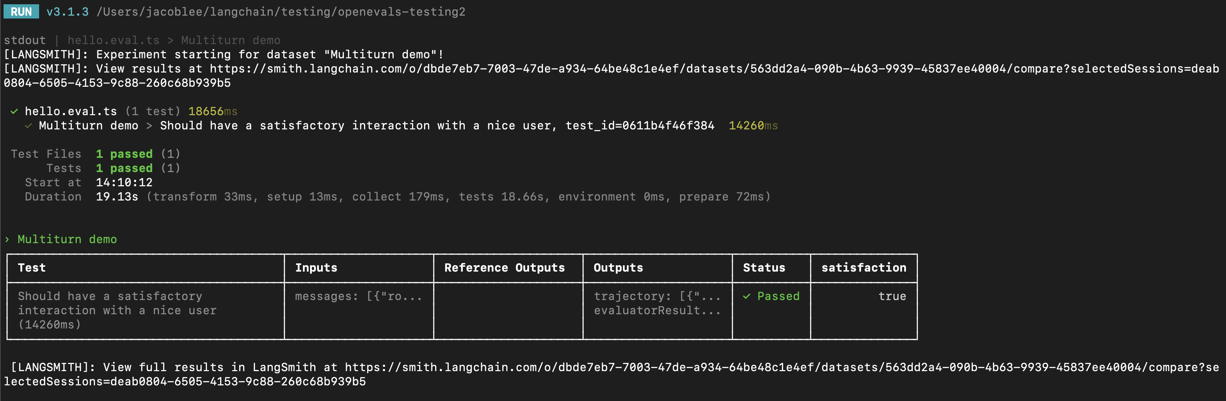
Task: Click the Inputs column header
Action: (316, 268)
